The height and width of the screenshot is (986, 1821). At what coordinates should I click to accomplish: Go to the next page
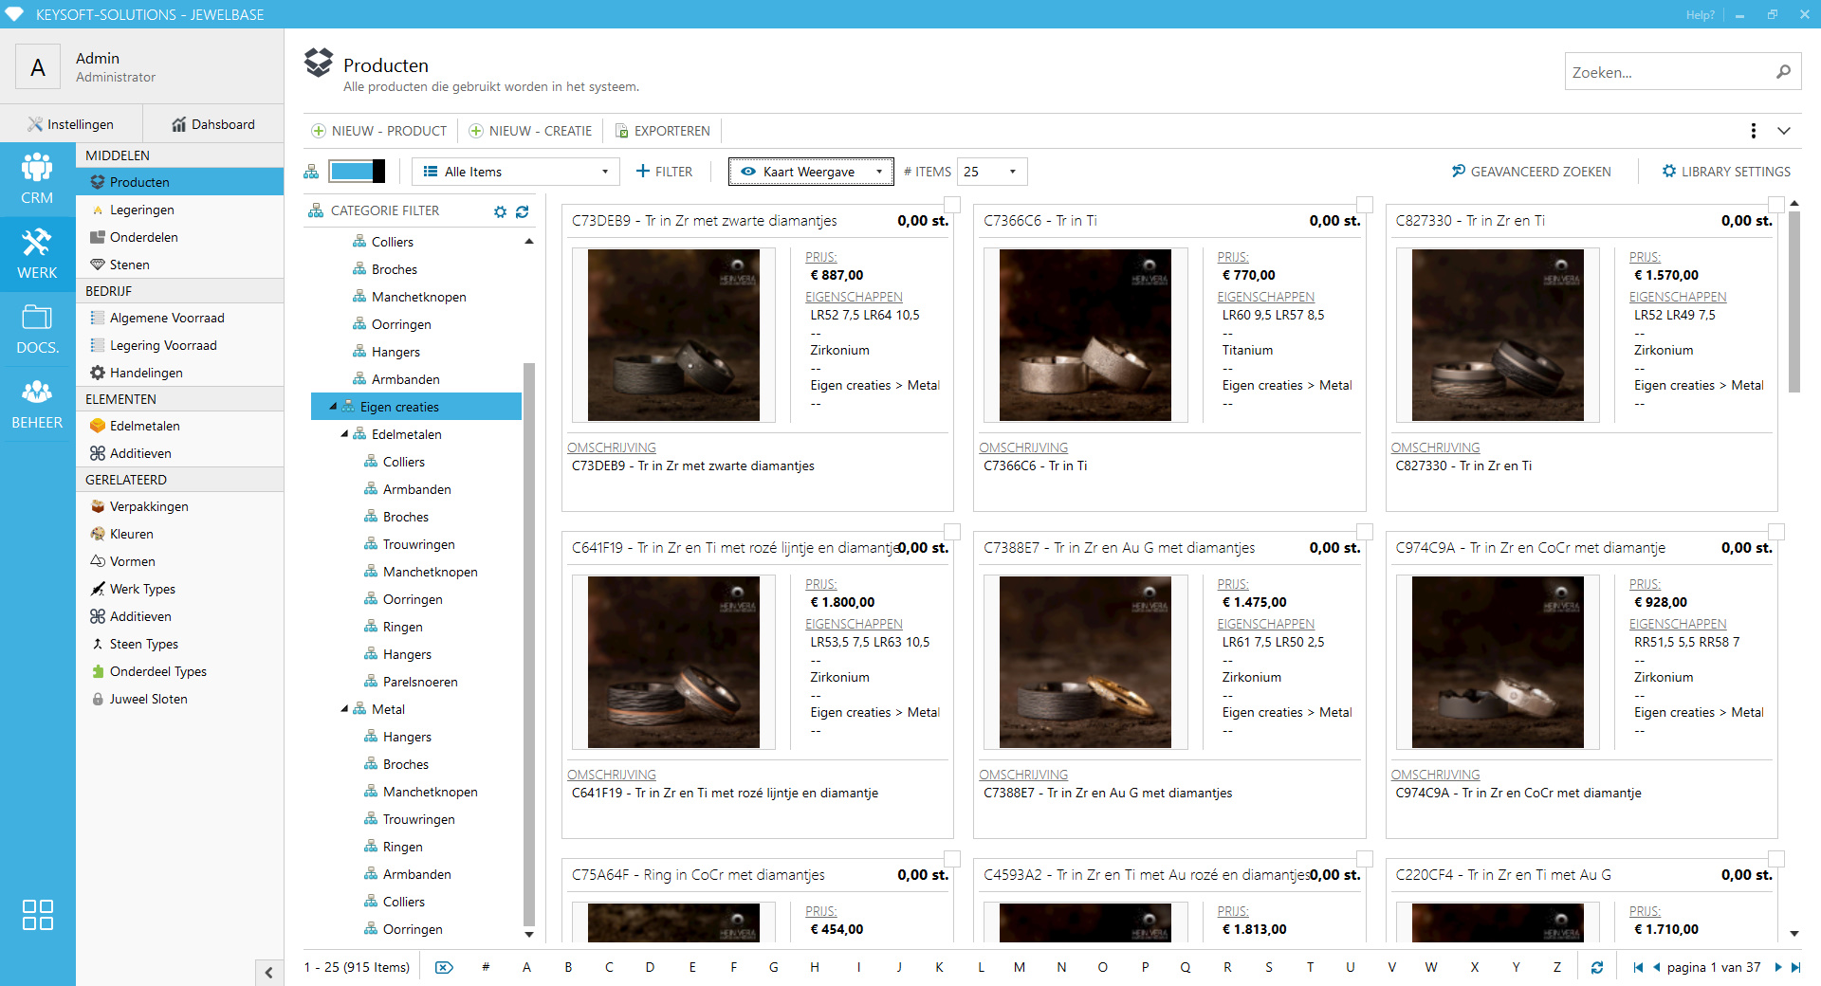point(1777,967)
